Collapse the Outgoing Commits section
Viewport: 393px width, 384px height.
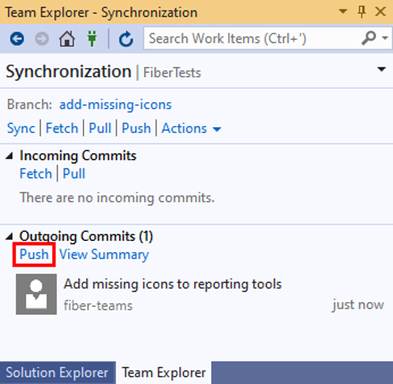11,236
